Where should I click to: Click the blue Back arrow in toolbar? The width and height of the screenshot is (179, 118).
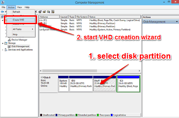(x=2, y=12)
